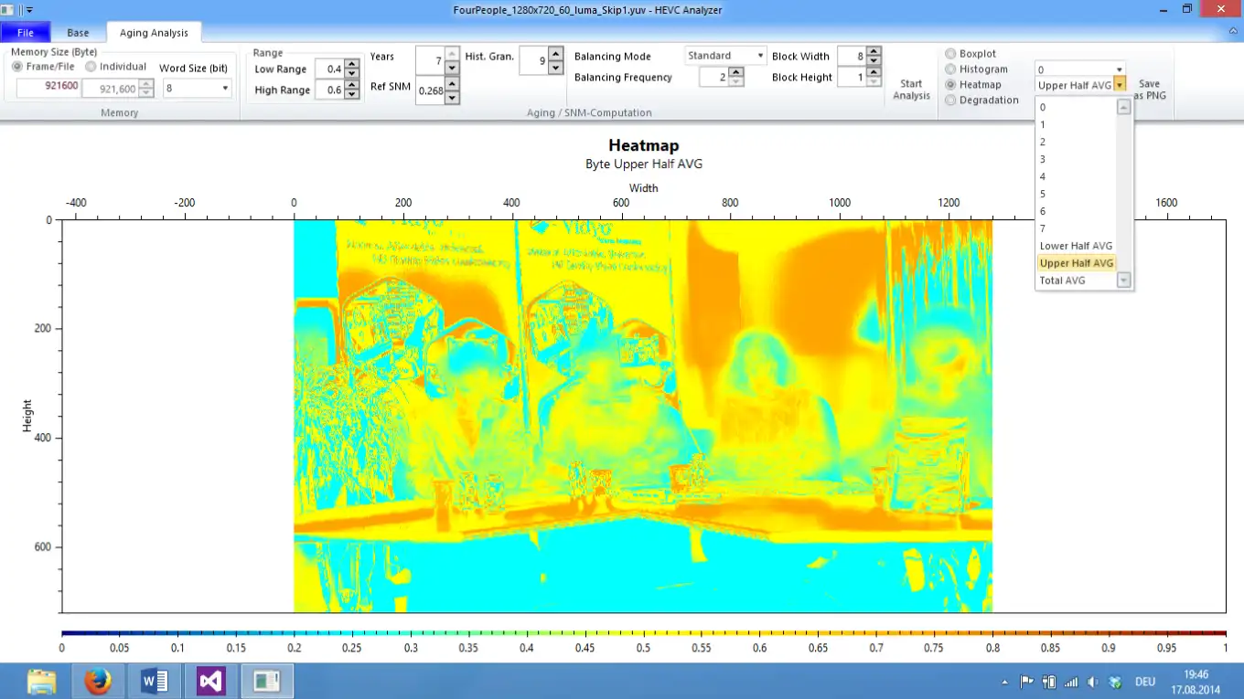This screenshot has height=699, width=1244.
Task: Open the network signal tray icon
Action: [1070, 682]
